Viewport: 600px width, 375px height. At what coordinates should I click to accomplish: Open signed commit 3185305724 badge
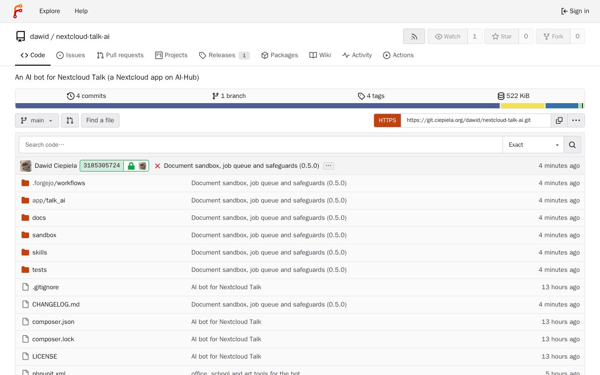pos(114,166)
